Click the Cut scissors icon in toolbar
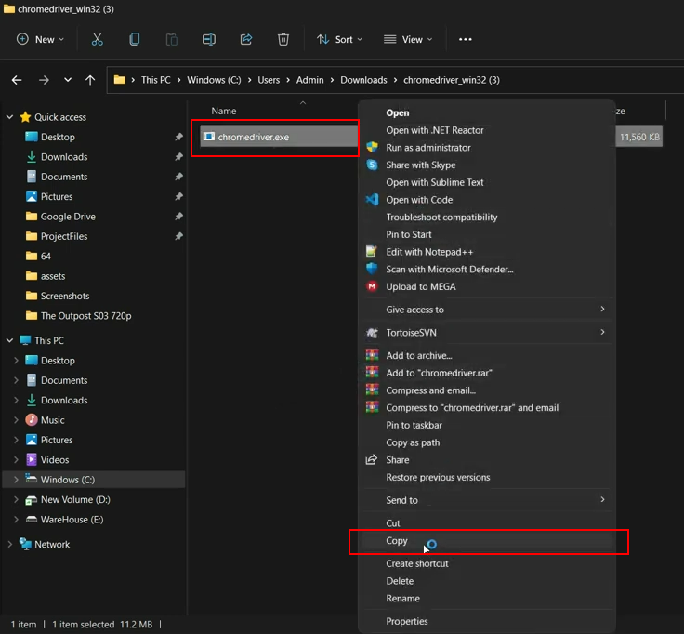Image resolution: width=684 pixels, height=634 pixels. (x=98, y=39)
